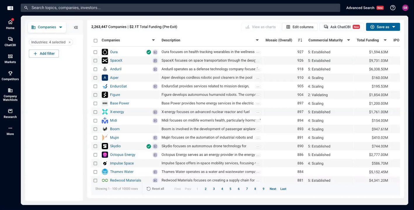Click Midi's video preview icon

click(x=155, y=121)
